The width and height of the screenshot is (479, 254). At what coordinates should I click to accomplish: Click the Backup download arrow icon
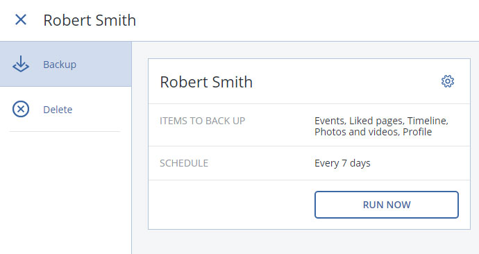[x=21, y=64]
